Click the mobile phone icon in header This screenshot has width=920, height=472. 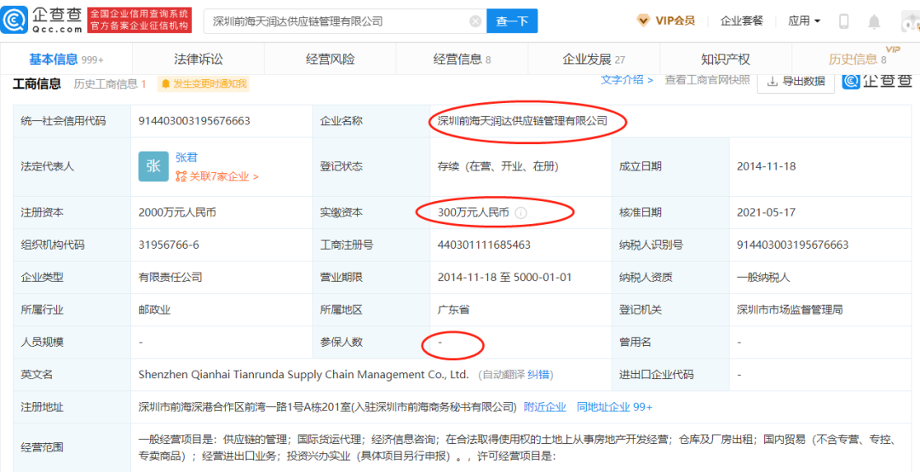pos(843,21)
